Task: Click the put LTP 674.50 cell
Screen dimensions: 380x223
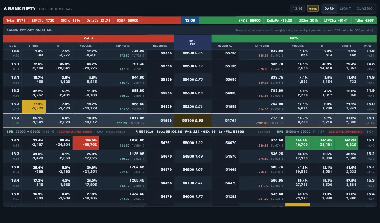Action: pos(262,143)
